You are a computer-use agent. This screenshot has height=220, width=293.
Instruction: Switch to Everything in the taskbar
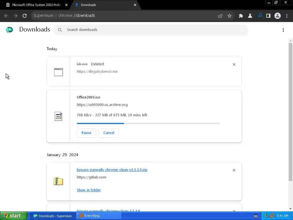coord(99,216)
